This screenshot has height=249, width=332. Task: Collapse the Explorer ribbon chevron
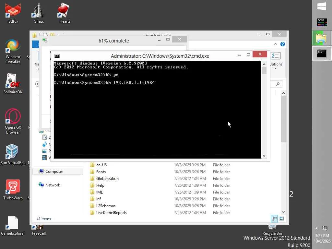275,44
